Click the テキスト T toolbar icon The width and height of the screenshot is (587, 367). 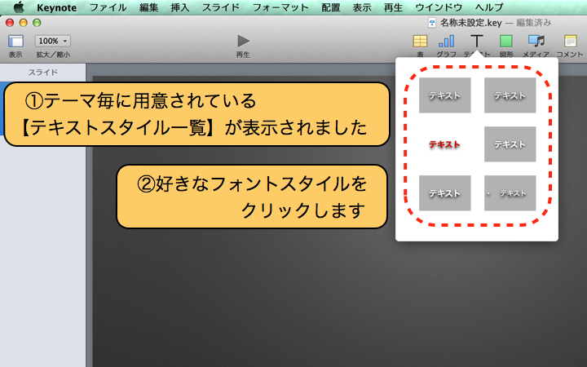click(x=477, y=41)
